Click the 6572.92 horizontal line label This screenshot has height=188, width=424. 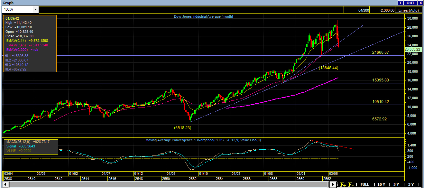380,119
